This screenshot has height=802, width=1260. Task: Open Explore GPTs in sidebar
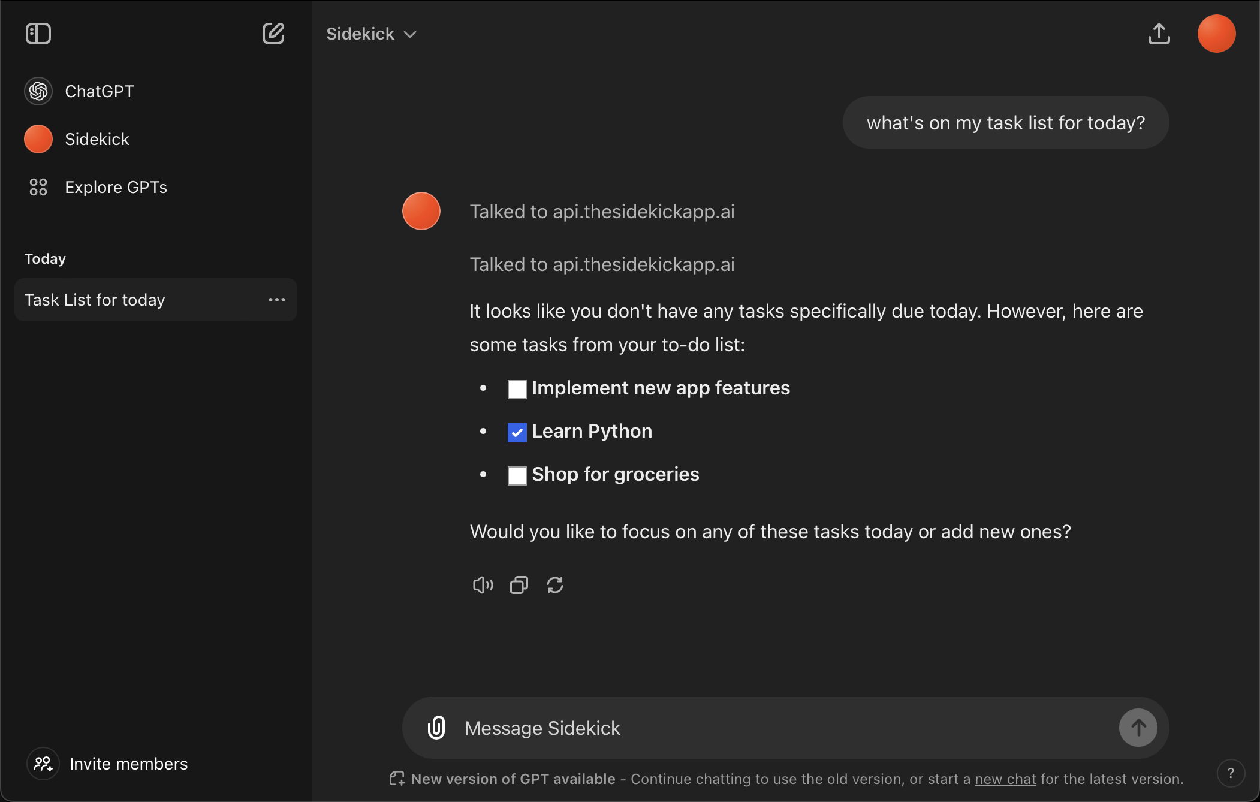116,187
